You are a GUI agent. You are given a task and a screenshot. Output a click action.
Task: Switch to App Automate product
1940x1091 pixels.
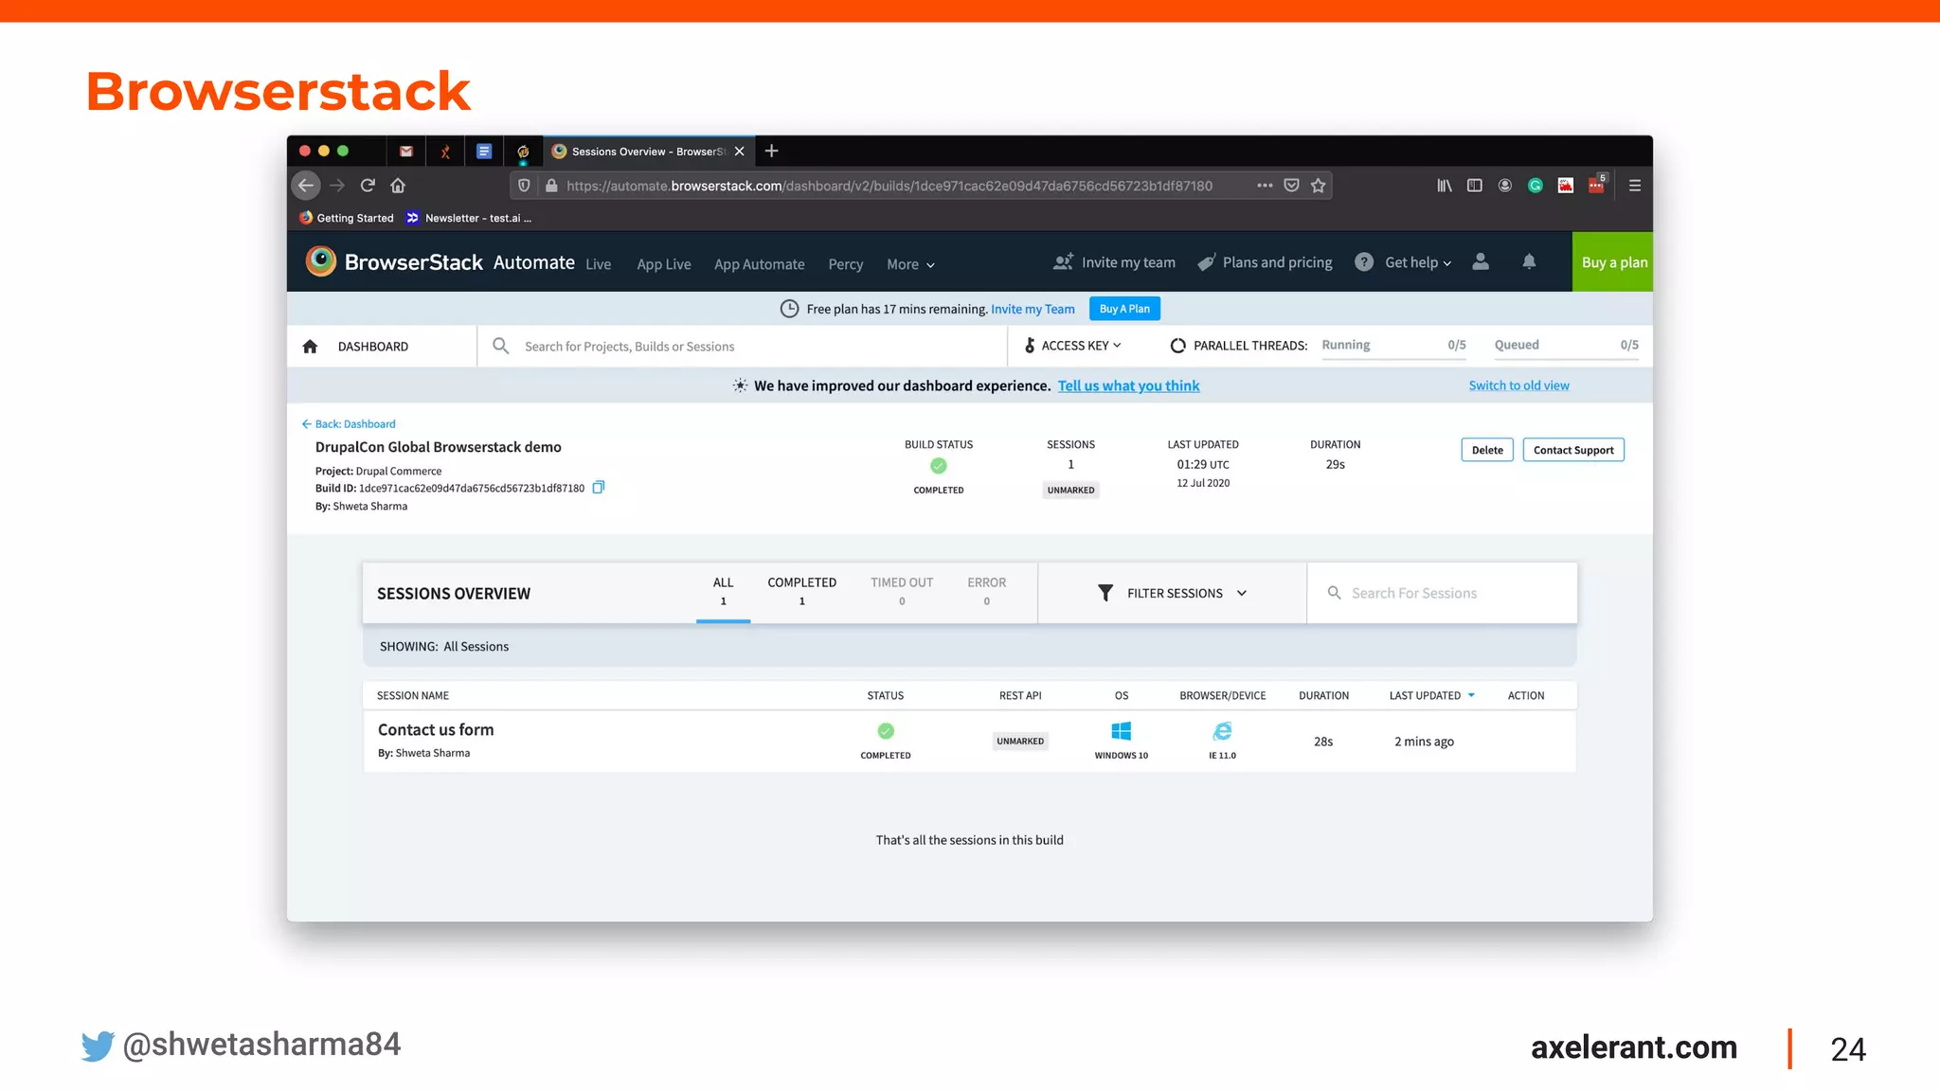pyautogui.click(x=760, y=264)
